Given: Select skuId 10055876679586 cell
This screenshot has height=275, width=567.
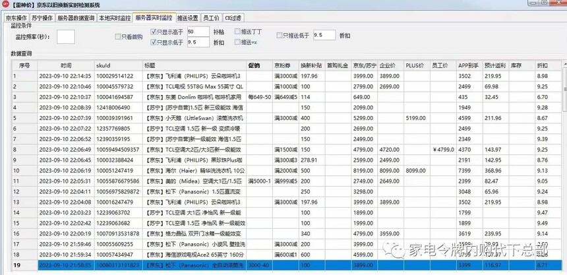Looking at the screenshot, I should click(x=119, y=181).
